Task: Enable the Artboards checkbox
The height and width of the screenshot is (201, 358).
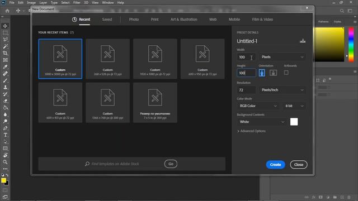Action: (286, 73)
